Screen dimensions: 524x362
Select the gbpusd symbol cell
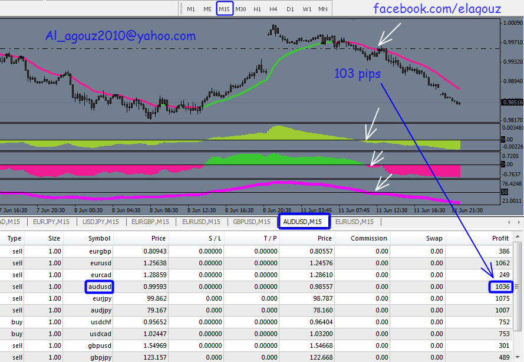(x=100, y=345)
